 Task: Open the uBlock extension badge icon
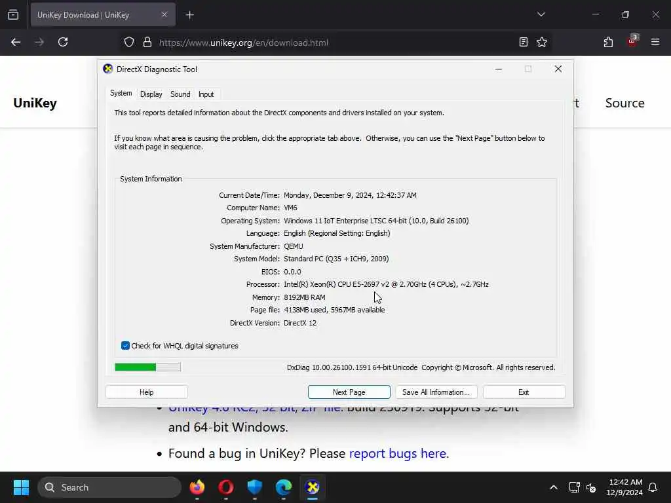pos(632,41)
